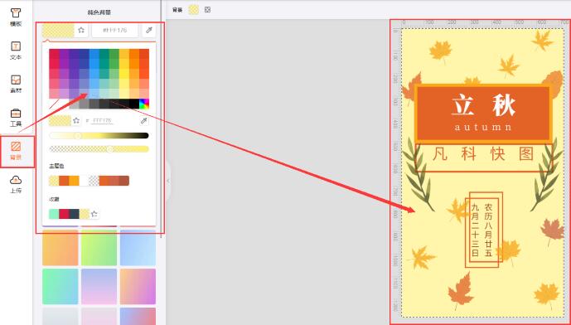Click the texture icon in the top toolbar
Screen dimensions: 571x325
coord(207,10)
